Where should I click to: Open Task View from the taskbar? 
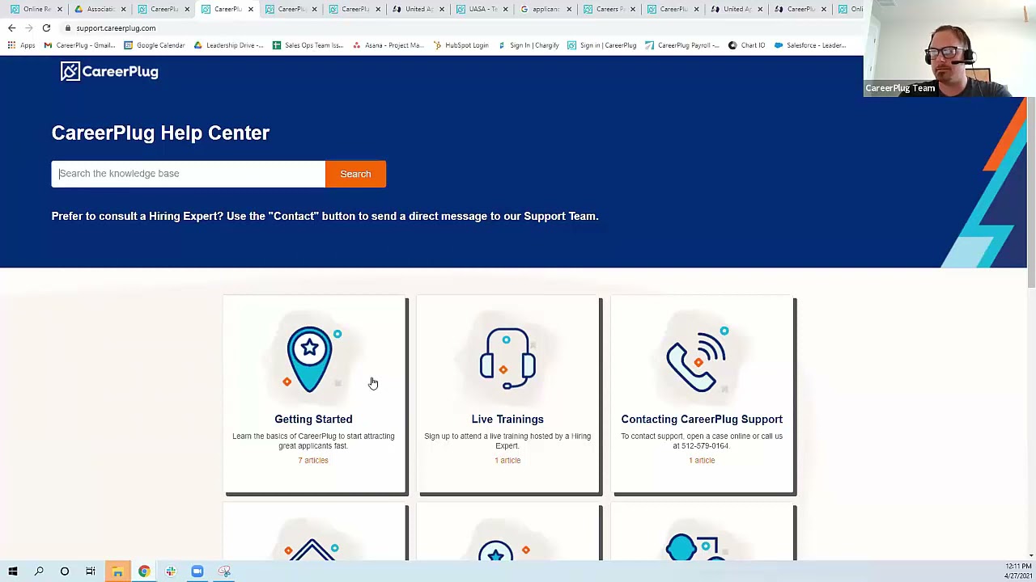91,571
